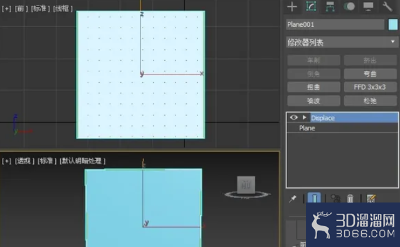This screenshot has width=400, height=247.
Task: Click the pin stack icon
Action: click(293, 198)
